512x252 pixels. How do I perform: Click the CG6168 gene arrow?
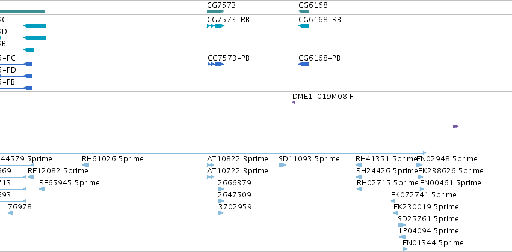point(304,11)
